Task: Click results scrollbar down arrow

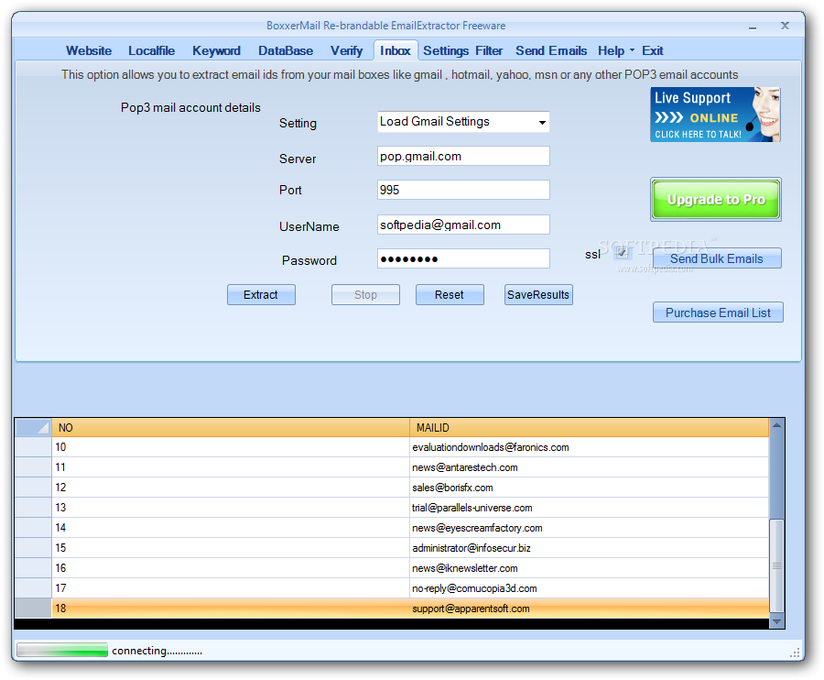Action: point(776,621)
